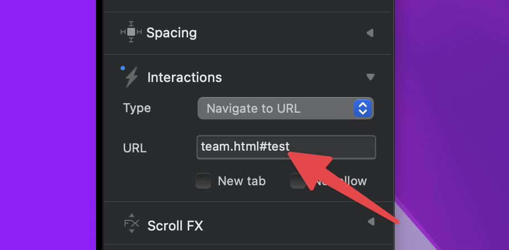
Task: Select the Interactions section title
Action: tap(184, 78)
